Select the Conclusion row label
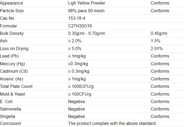 [10, 123]
